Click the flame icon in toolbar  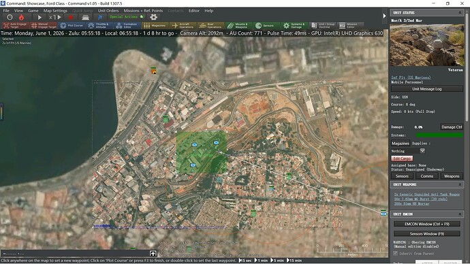click(21, 18)
